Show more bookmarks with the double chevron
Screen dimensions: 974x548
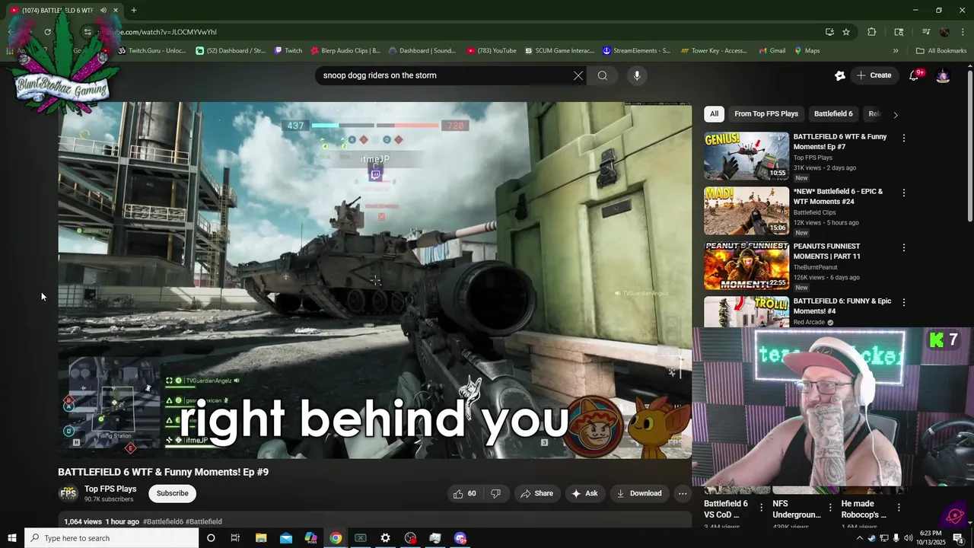896,51
